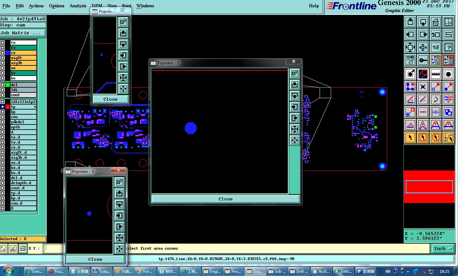Open the Options menu
Viewport: 458px width, 276px height.
coord(57,6)
